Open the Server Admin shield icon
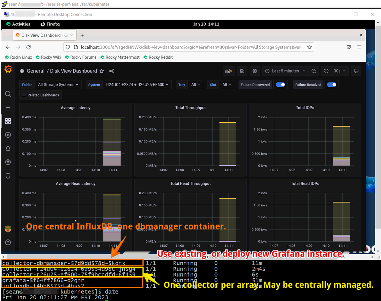Image resolution: width=381 pixels, height=301 pixels. (x=8, y=176)
